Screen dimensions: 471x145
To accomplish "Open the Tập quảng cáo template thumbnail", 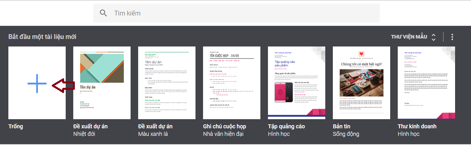I will [297, 83].
